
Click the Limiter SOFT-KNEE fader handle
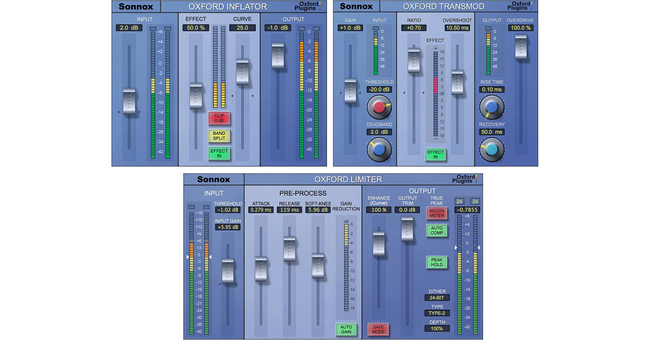click(318, 265)
